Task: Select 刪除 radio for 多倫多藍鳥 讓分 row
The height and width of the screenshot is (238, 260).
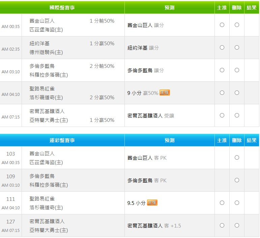Action: point(237,70)
